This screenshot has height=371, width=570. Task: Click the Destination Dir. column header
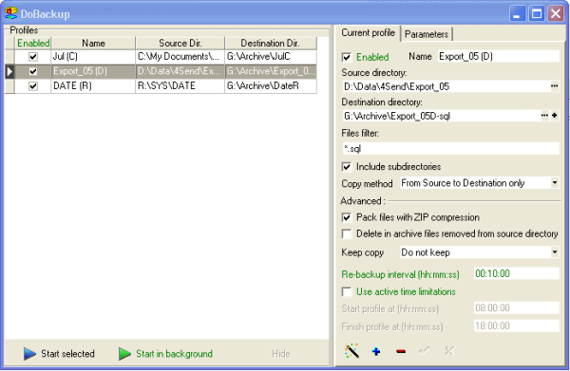(271, 44)
